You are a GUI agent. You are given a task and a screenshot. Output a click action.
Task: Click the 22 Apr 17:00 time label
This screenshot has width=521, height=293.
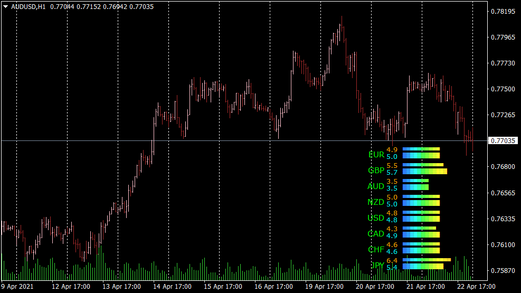(x=476, y=287)
